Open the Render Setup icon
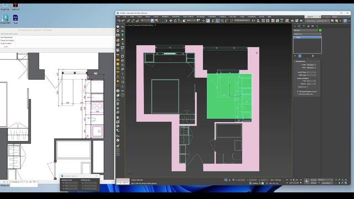Viewport: 354px width, 199px height. 292,21
